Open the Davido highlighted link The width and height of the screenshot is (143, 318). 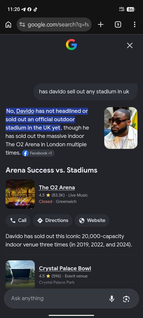25,111
